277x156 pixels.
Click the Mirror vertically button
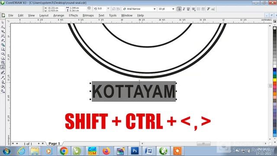pyautogui.click(x=118, y=9)
